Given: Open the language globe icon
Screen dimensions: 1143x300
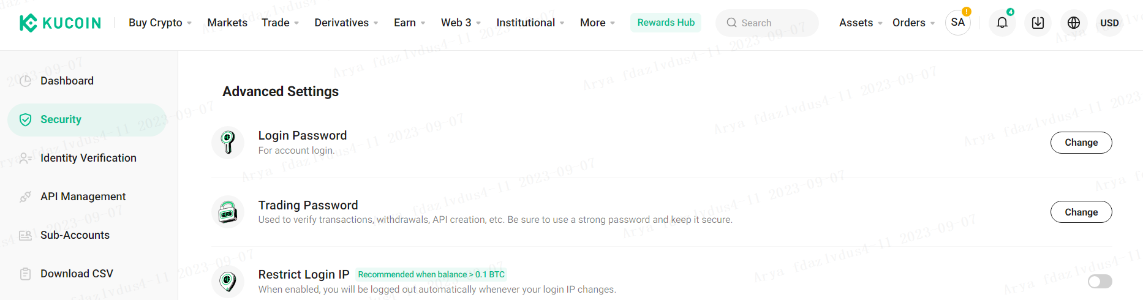Looking at the screenshot, I should point(1073,23).
